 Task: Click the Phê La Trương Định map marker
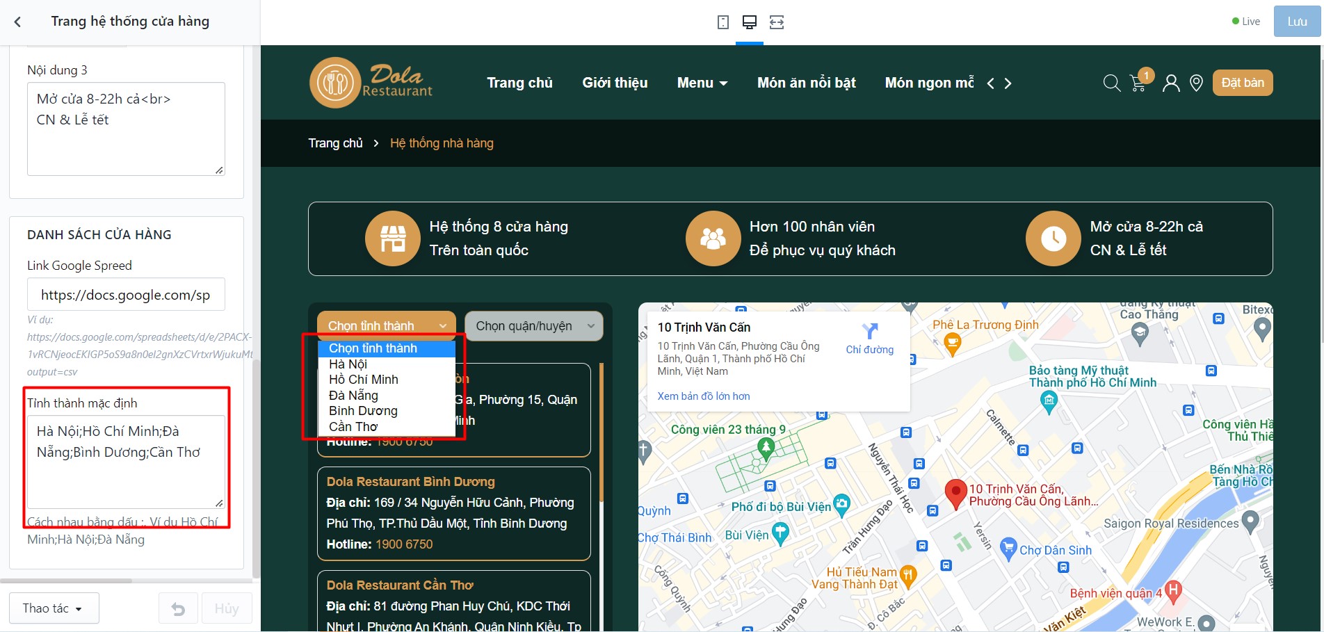pos(952,343)
